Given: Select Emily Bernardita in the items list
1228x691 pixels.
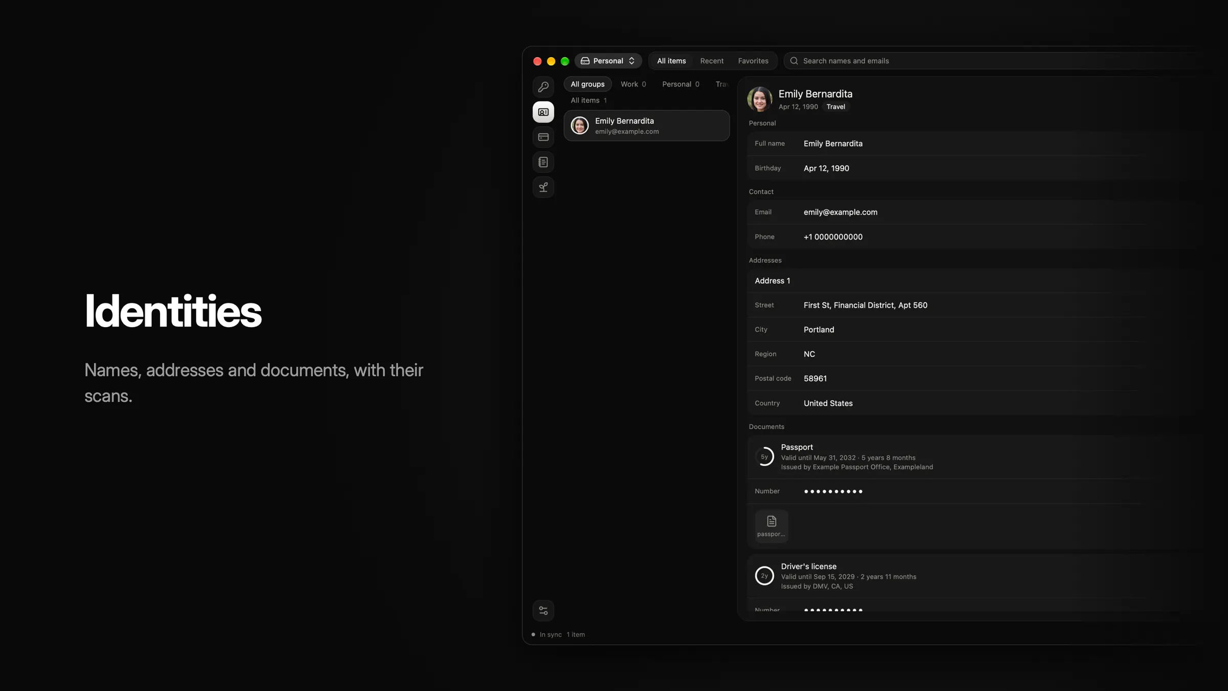Looking at the screenshot, I should 646,125.
